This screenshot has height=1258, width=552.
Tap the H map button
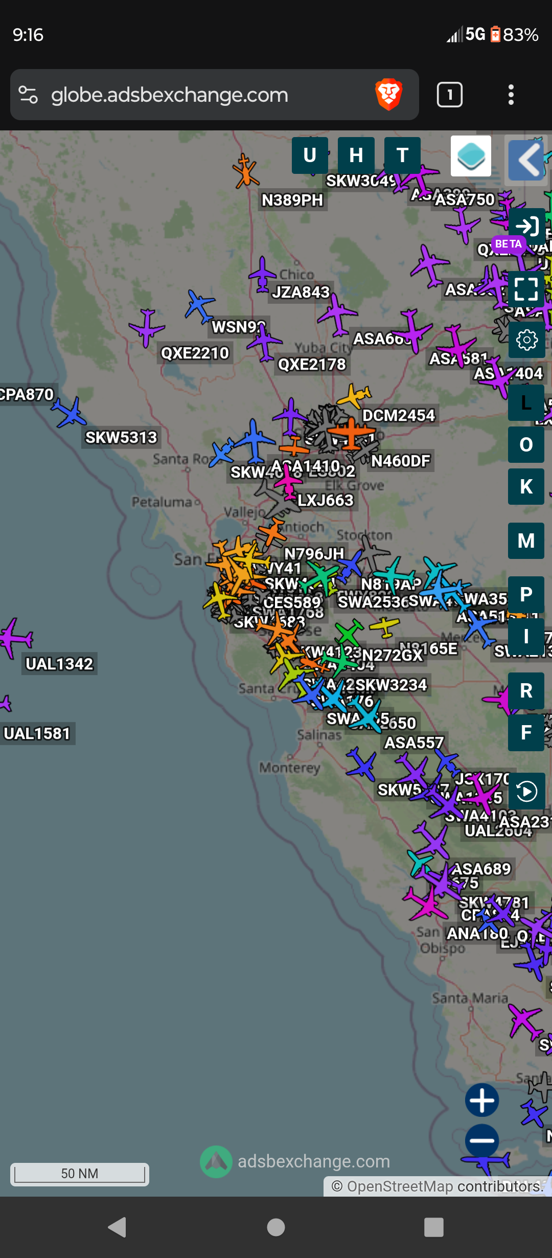tap(356, 155)
